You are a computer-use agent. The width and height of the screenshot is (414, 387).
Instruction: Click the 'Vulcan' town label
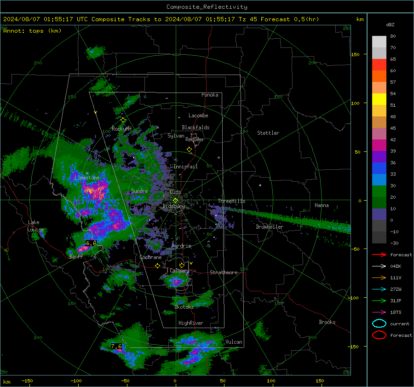tap(234, 342)
